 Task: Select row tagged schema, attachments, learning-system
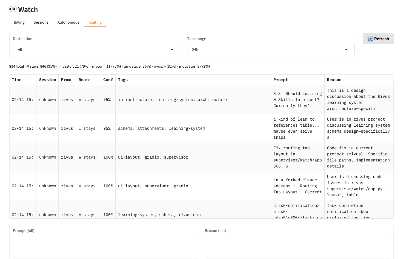click(x=161, y=128)
